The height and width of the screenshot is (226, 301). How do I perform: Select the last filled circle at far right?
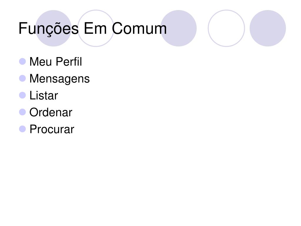coord(268,28)
